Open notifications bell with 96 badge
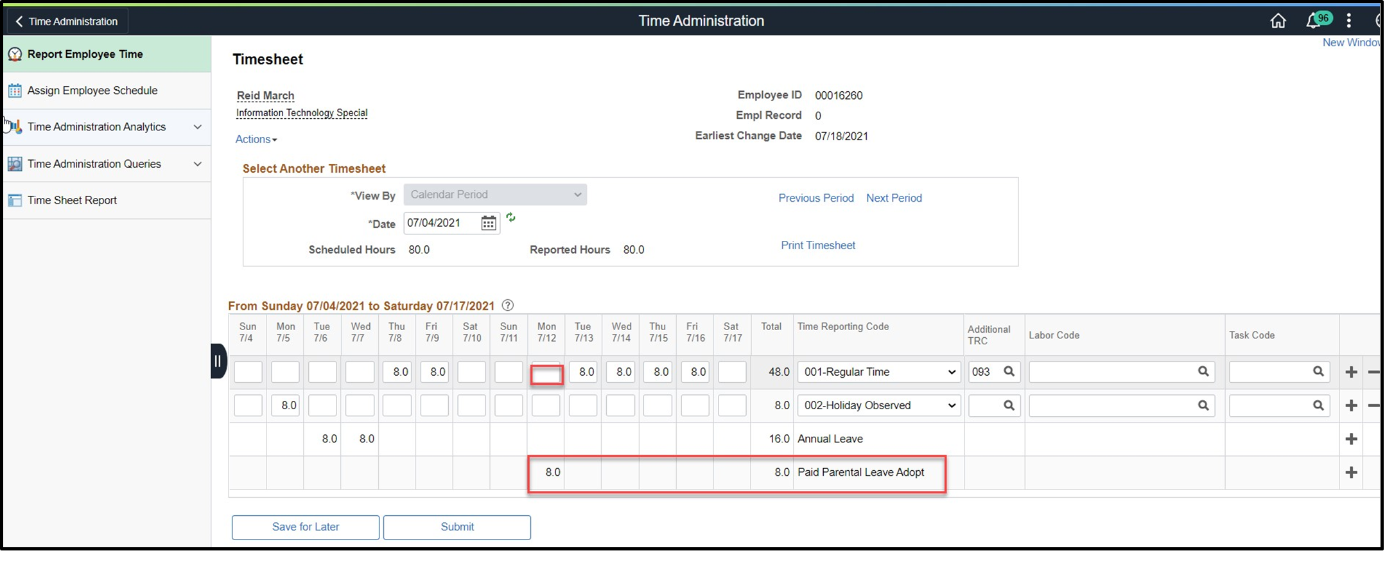The width and height of the screenshot is (1394, 571). point(1318,21)
